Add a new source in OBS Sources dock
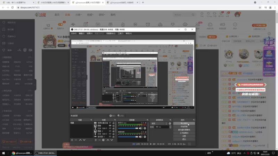Image resolution: width=278 pixels, height=156 pixels. point(96,140)
